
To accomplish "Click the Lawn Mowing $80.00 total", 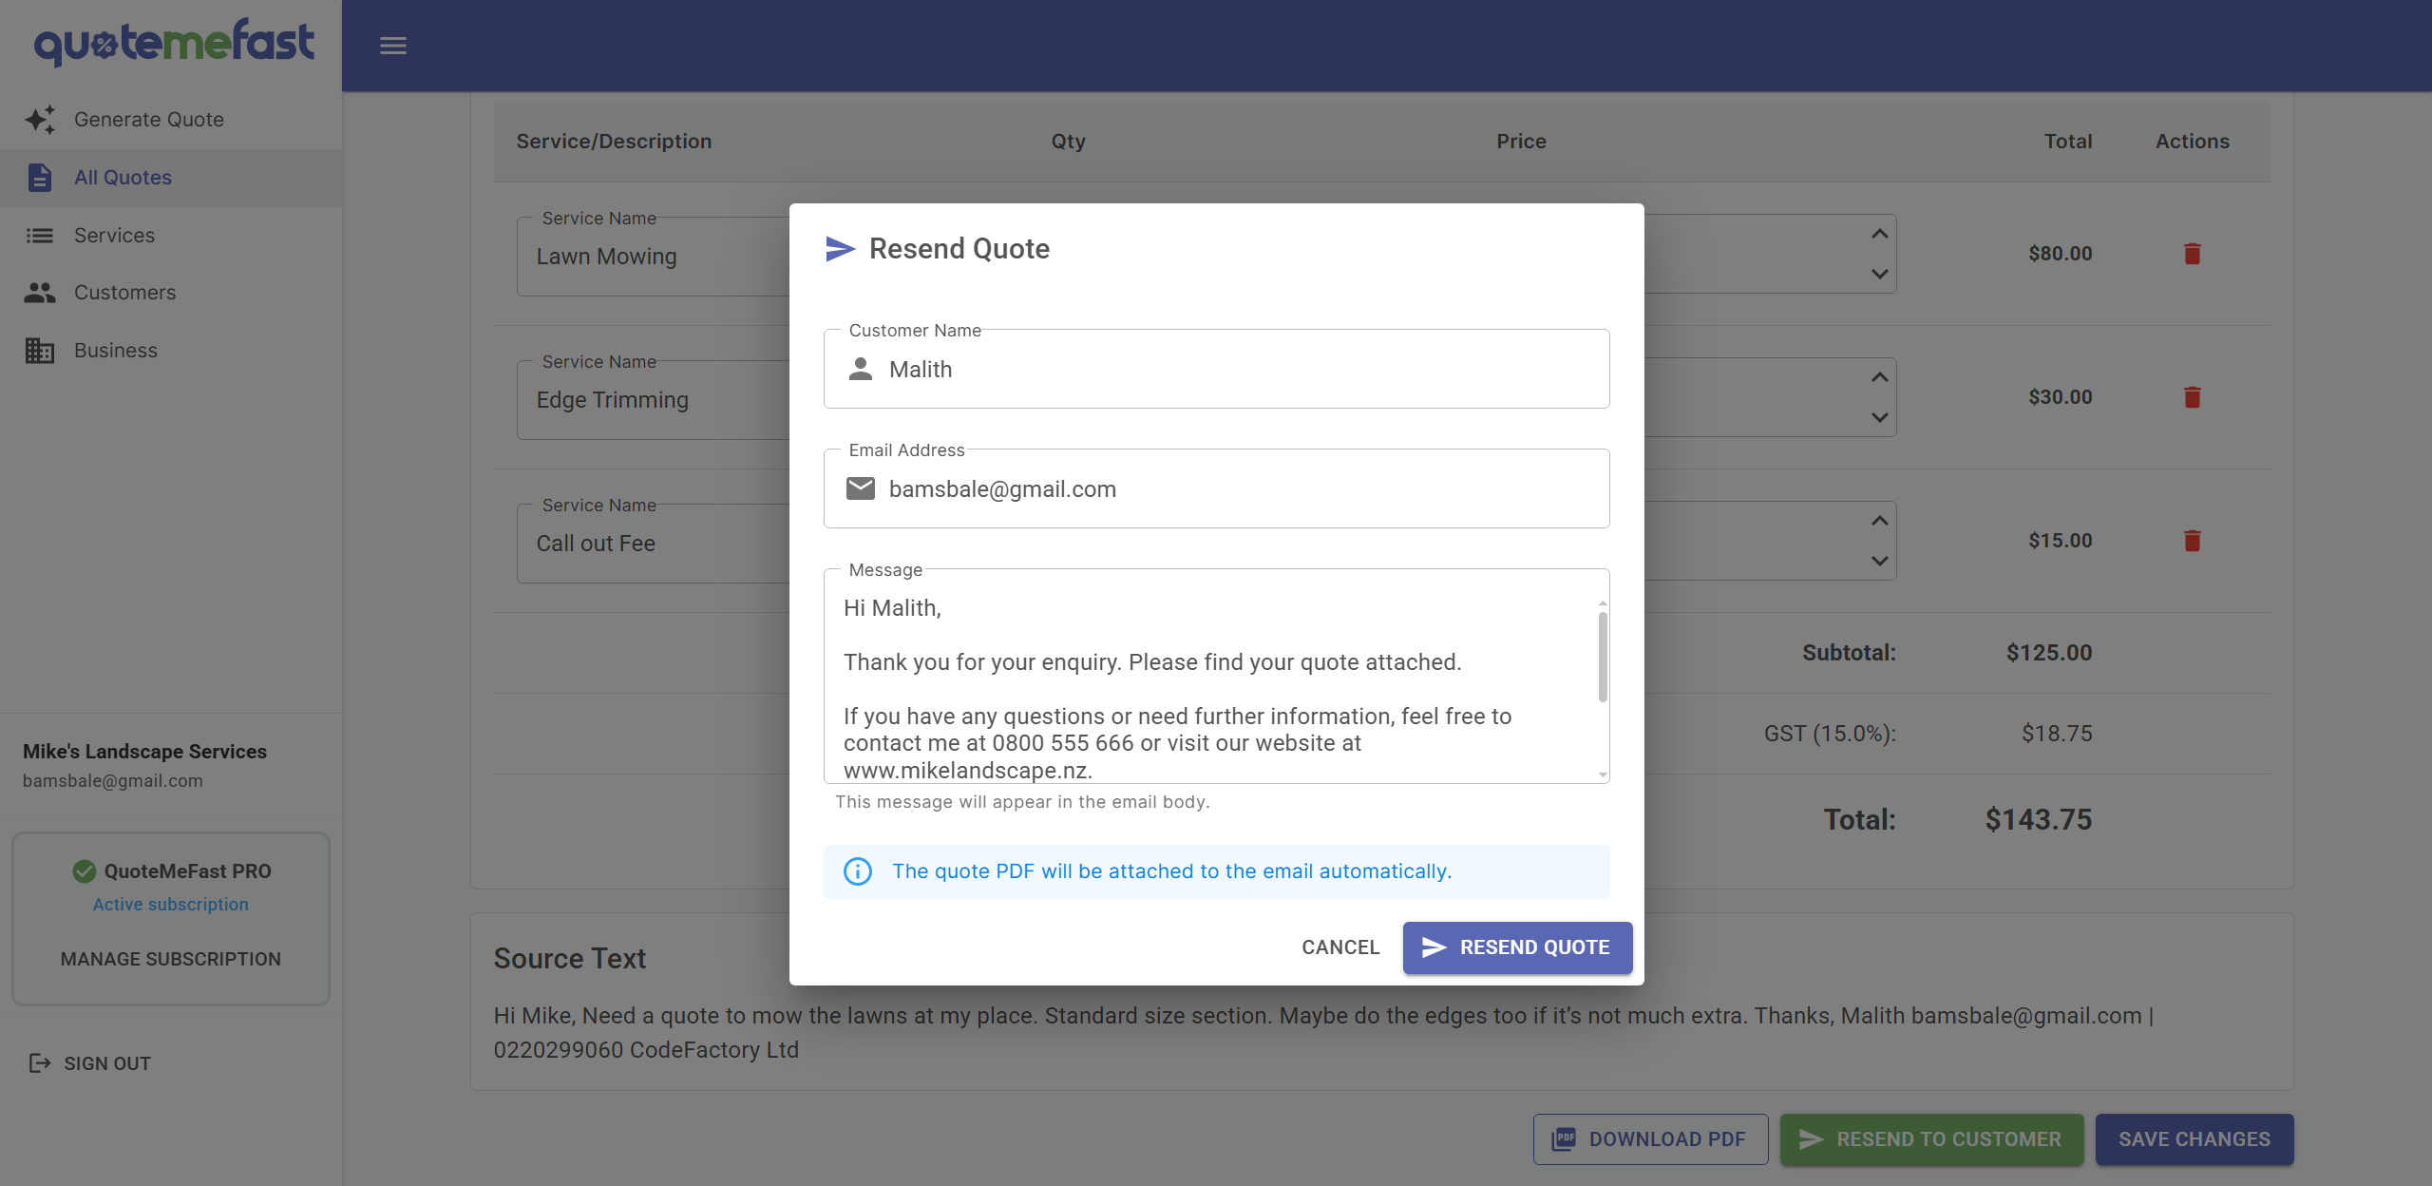I will coord(2061,254).
